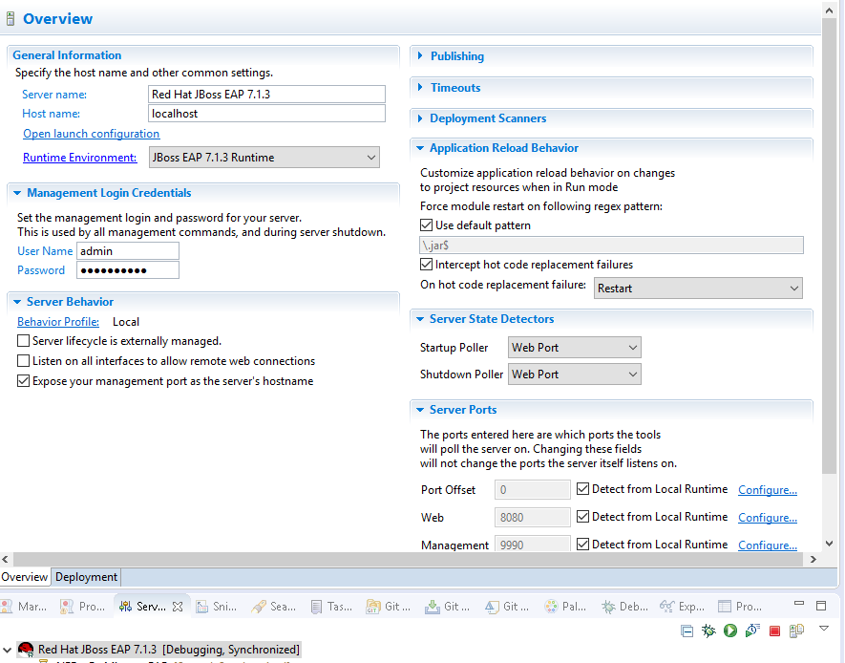This screenshot has height=663, width=845.
Task: Open the Tasks view tab
Action: click(332, 607)
